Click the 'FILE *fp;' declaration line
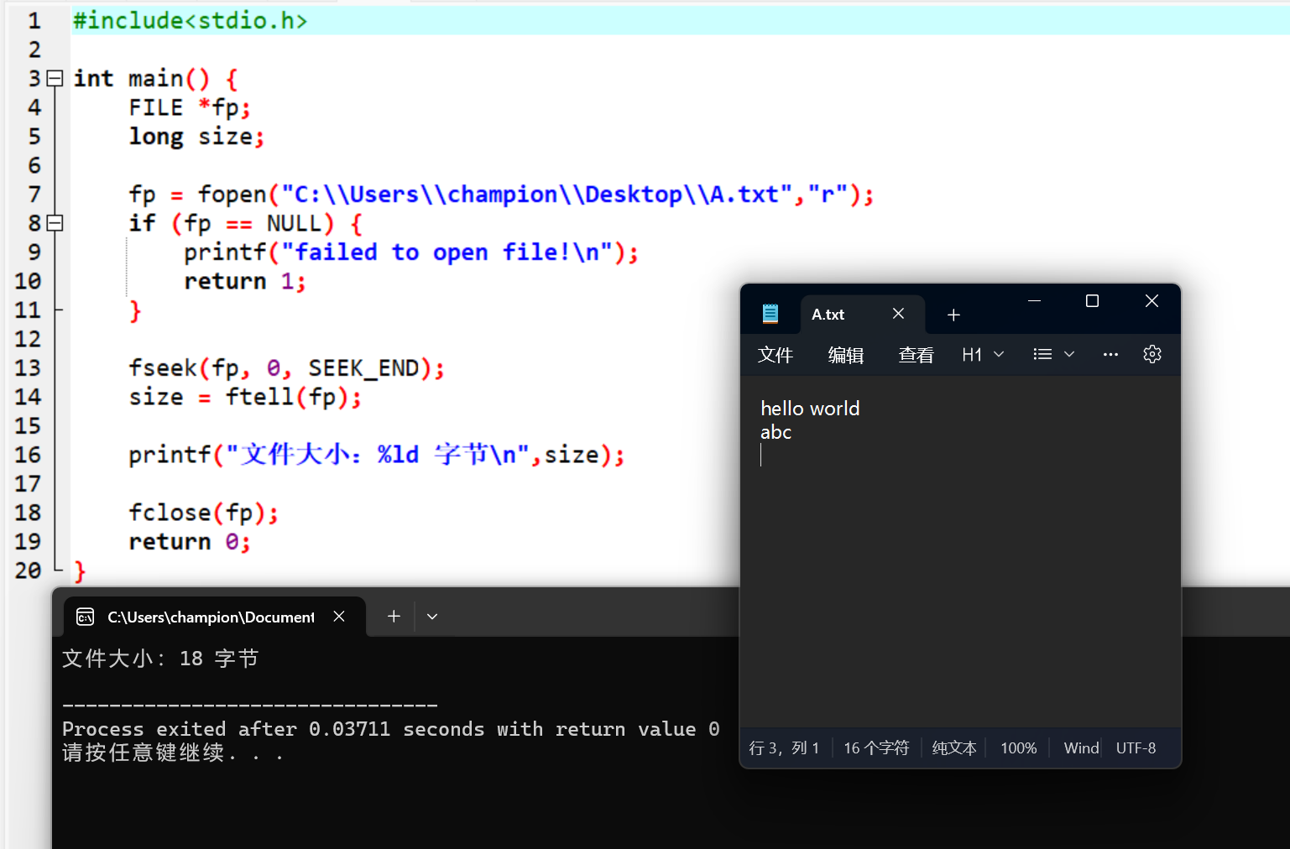The width and height of the screenshot is (1290, 849). tap(190, 107)
